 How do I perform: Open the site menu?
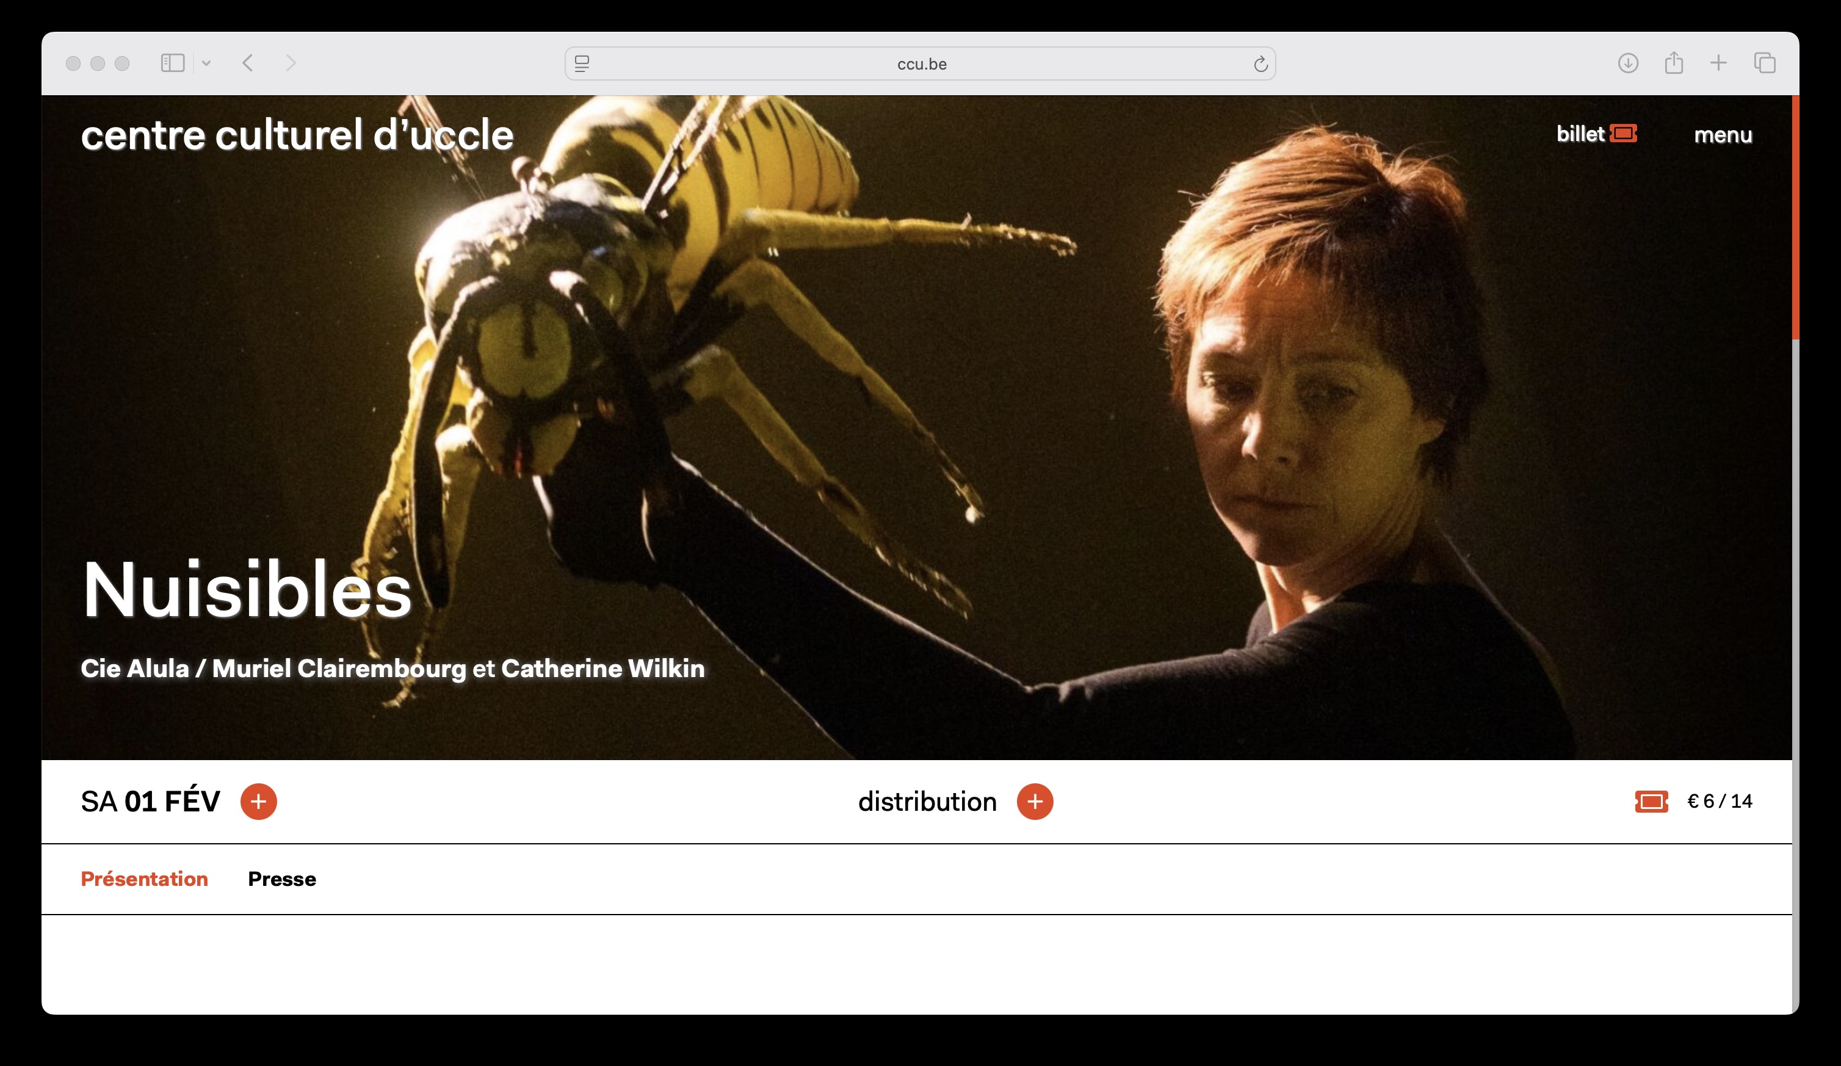[x=1723, y=135]
